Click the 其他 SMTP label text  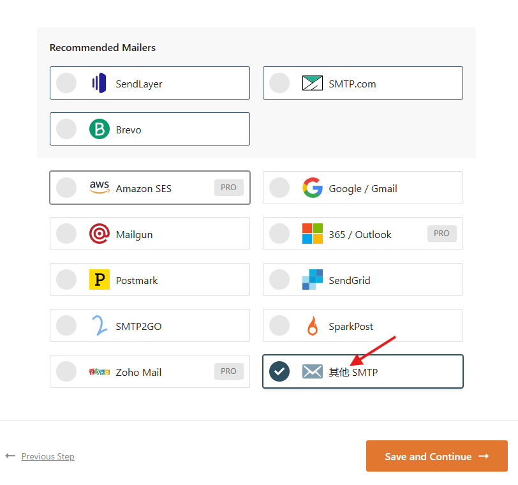[353, 372]
